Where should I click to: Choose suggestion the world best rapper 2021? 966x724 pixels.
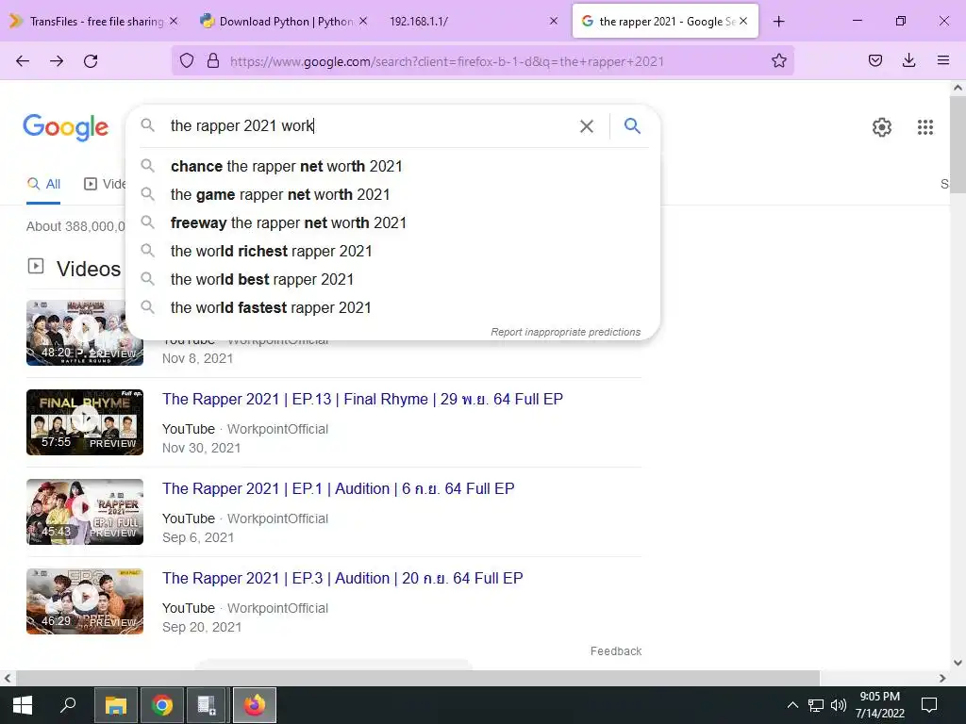(x=392, y=279)
